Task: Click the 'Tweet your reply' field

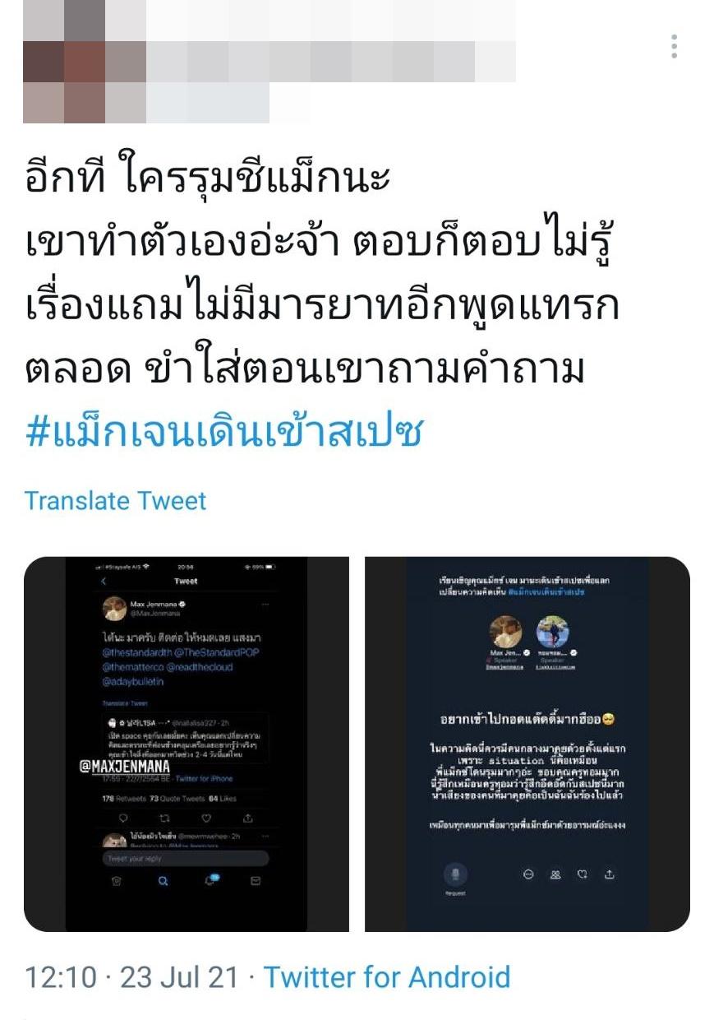Action: [186, 859]
